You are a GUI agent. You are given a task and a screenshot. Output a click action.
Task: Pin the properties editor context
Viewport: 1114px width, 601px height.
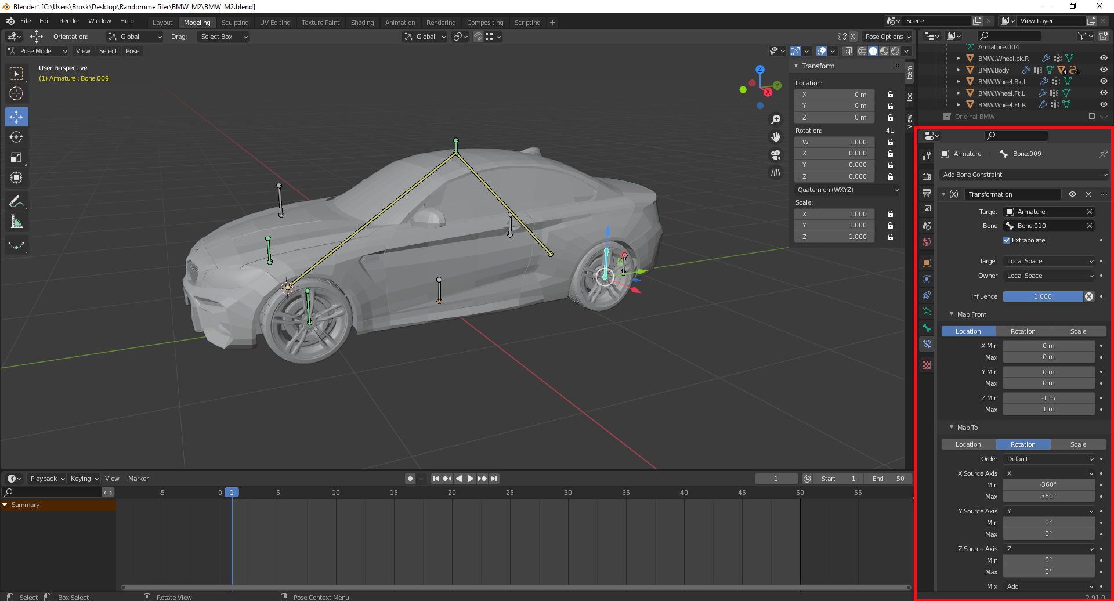tap(1103, 154)
